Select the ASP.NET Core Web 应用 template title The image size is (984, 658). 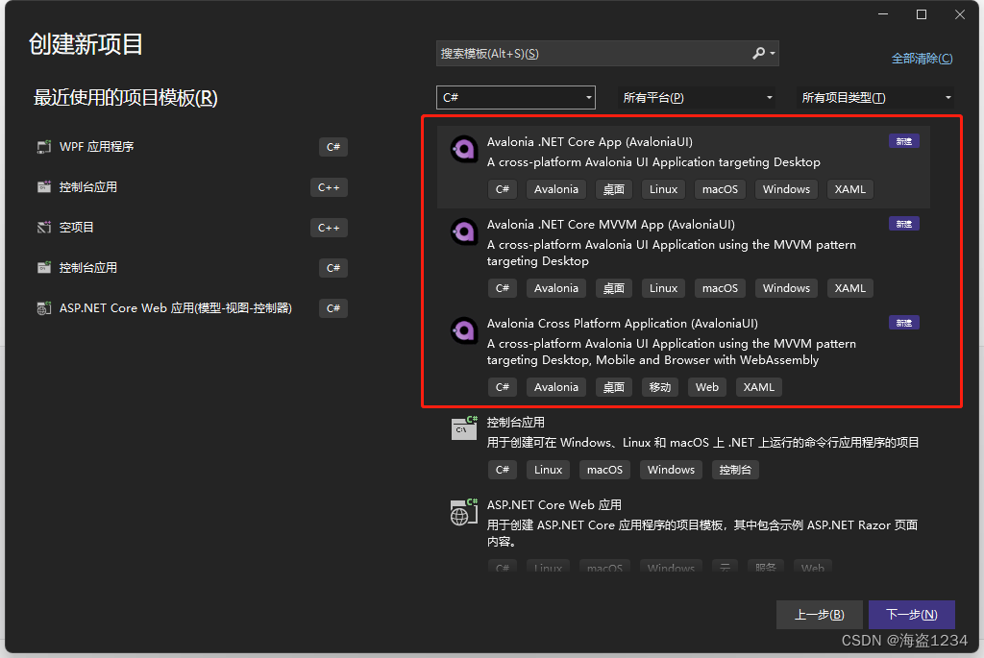(x=554, y=505)
